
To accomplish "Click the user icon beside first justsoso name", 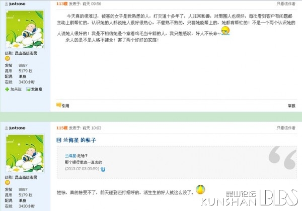I will pyautogui.click(x=7, y=4).
